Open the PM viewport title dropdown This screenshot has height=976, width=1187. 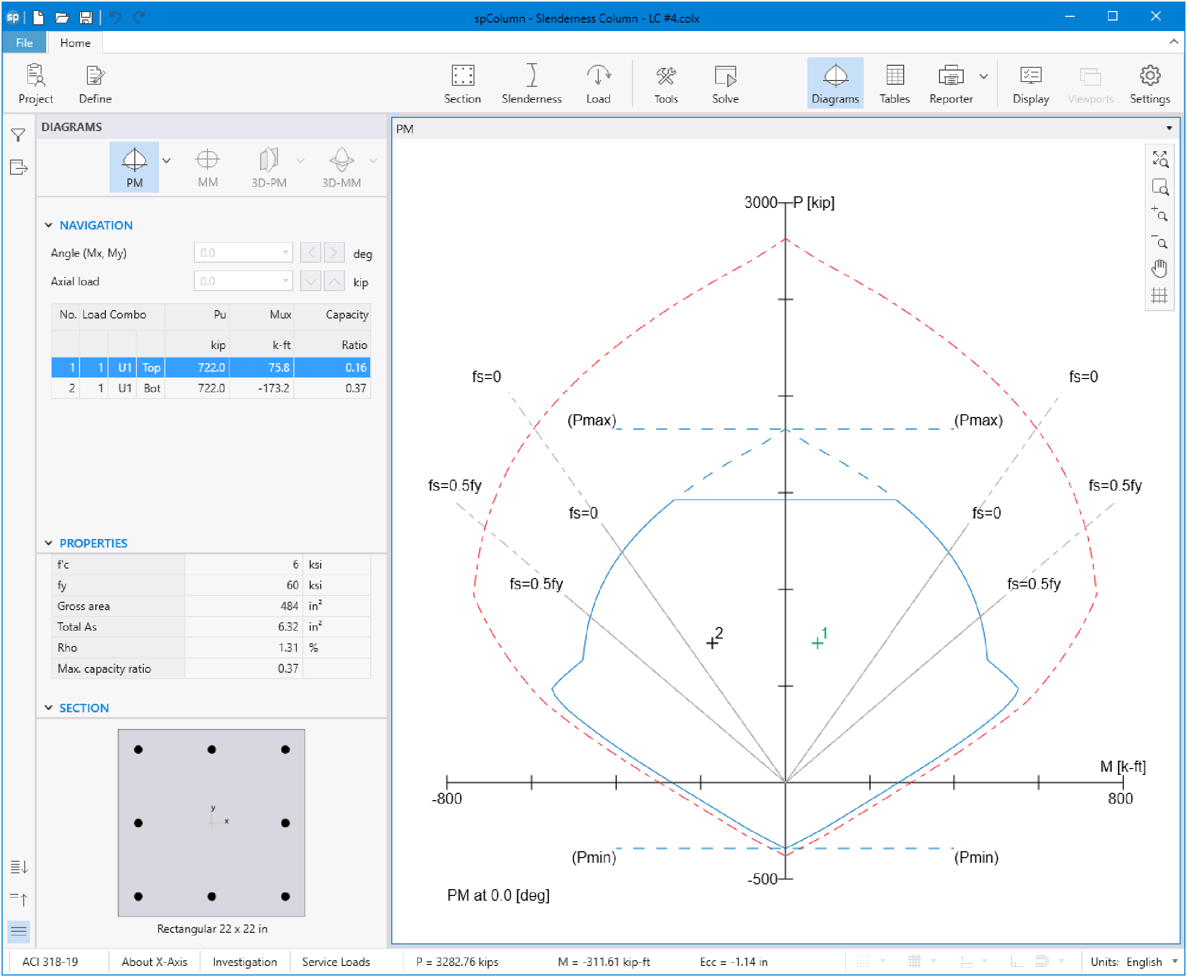(x=1169, y=129)
